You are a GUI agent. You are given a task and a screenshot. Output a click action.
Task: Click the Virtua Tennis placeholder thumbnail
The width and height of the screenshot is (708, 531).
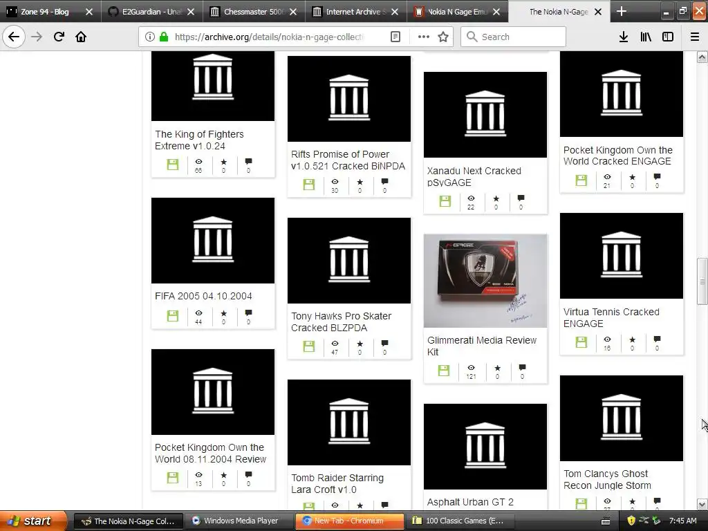[x=622, y=256]
